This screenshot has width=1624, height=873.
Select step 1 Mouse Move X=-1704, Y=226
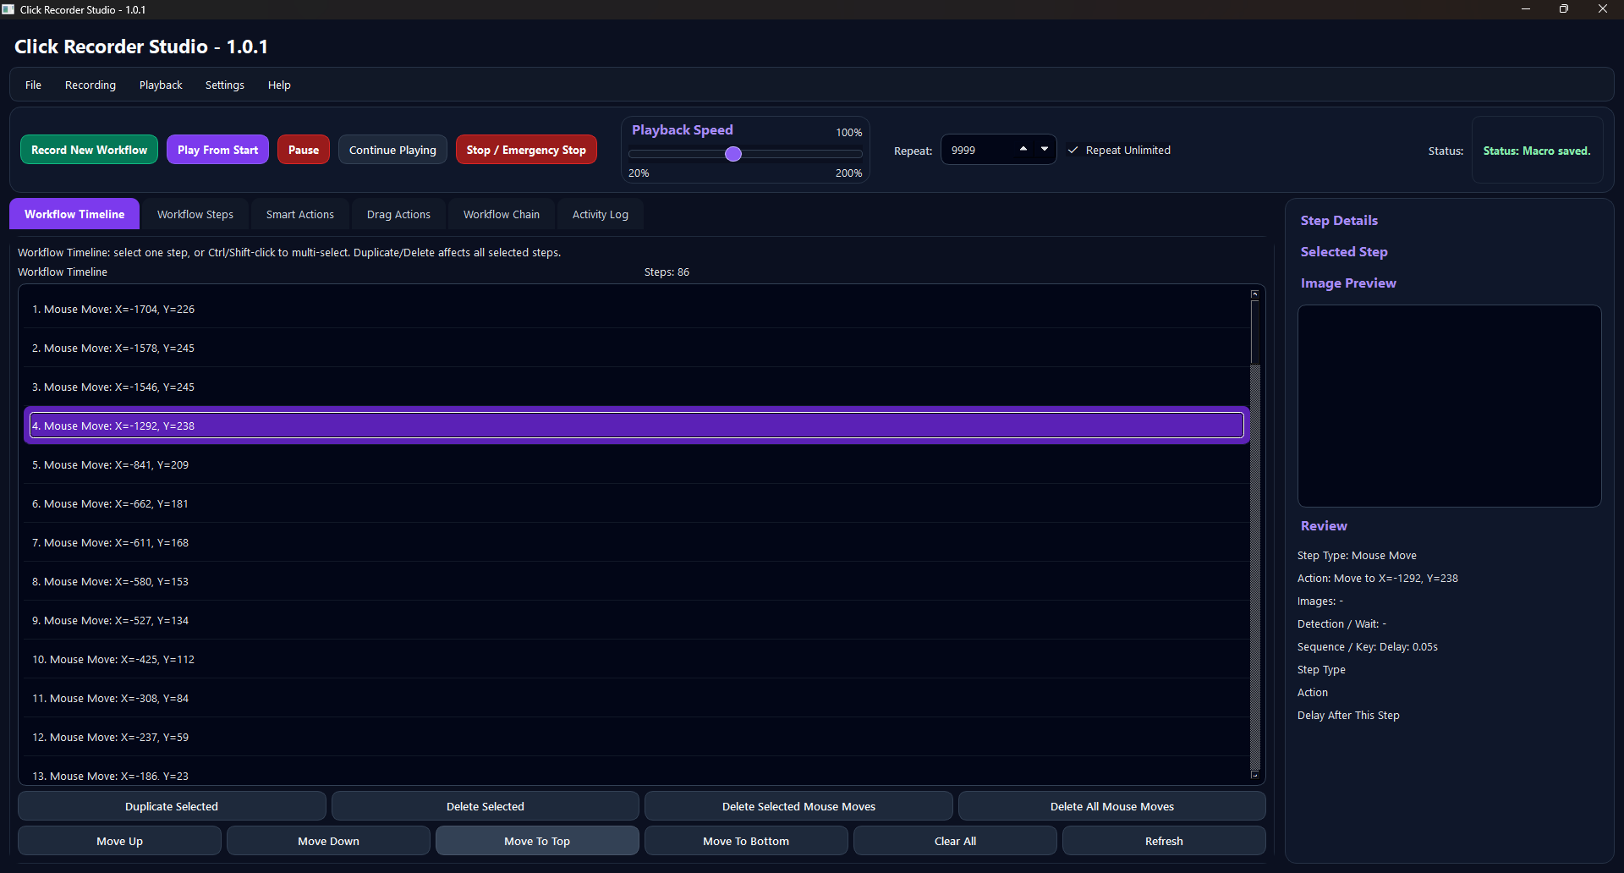pyautogui.click(x=636, y=309)
